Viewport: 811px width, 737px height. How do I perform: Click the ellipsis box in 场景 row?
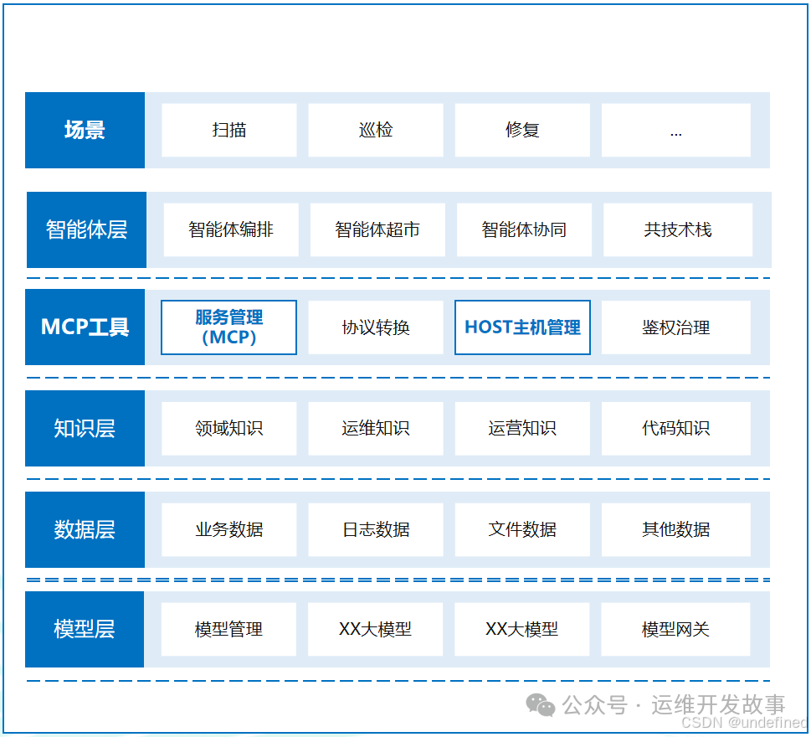pos(676,130)
